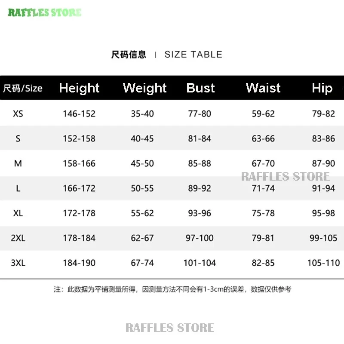Select the 2XL size row label

click(x=18, y=238)
